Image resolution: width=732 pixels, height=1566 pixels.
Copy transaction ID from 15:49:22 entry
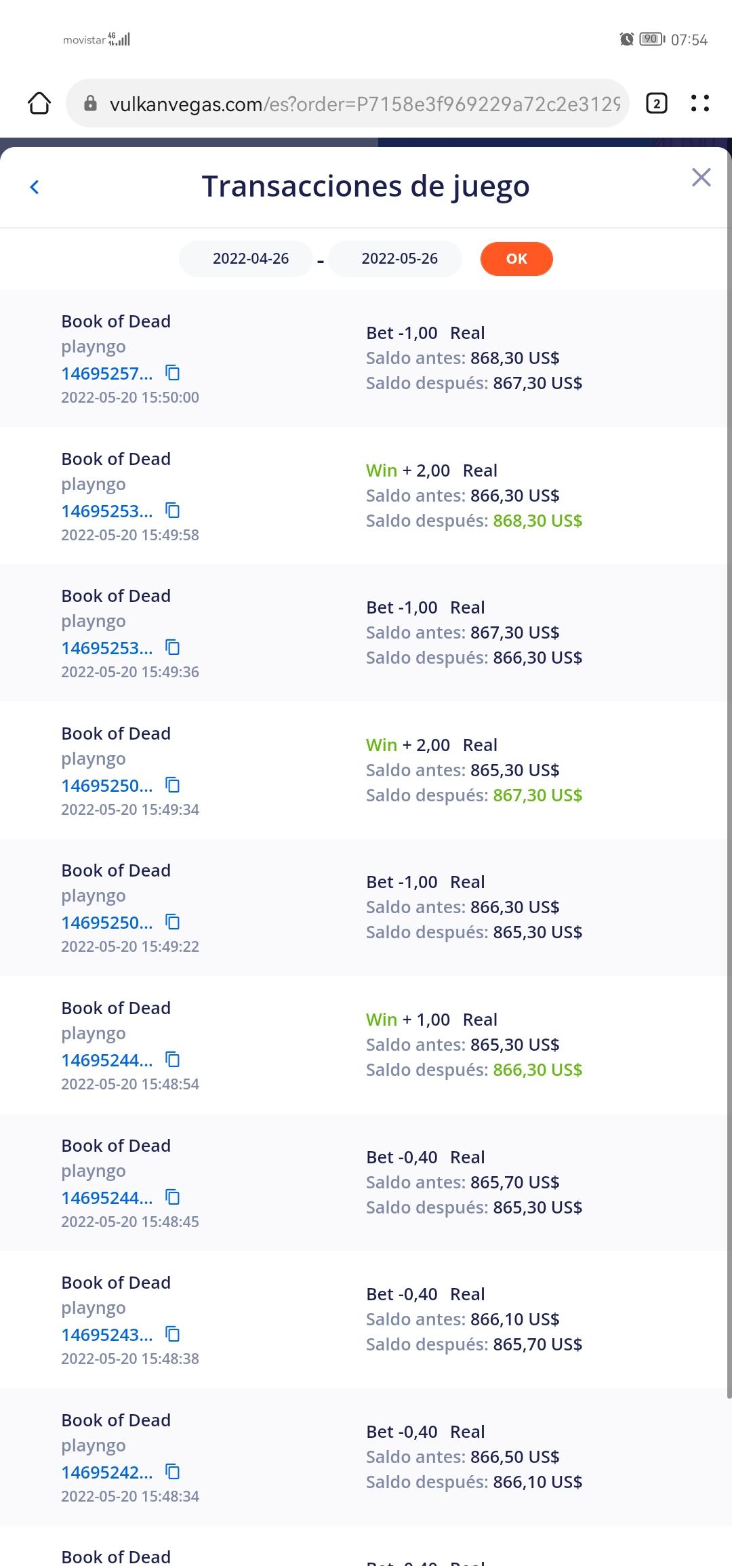pos(173,922)
